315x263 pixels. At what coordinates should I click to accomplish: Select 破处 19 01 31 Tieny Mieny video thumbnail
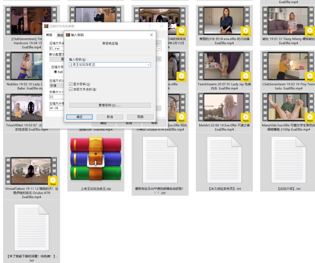tap(289, 20)
